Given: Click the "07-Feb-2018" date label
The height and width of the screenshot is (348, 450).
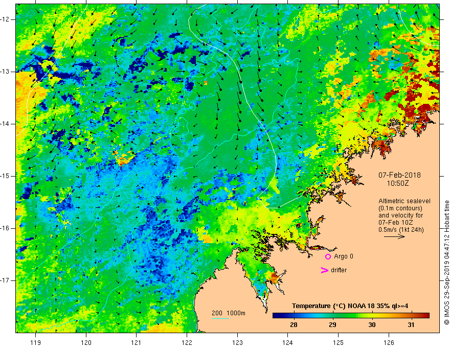Looking at the screenshot, I should [399, 175].
